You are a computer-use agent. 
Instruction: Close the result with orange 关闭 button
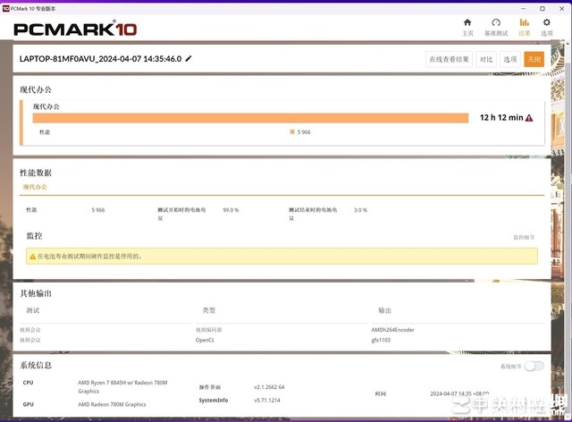534,59
